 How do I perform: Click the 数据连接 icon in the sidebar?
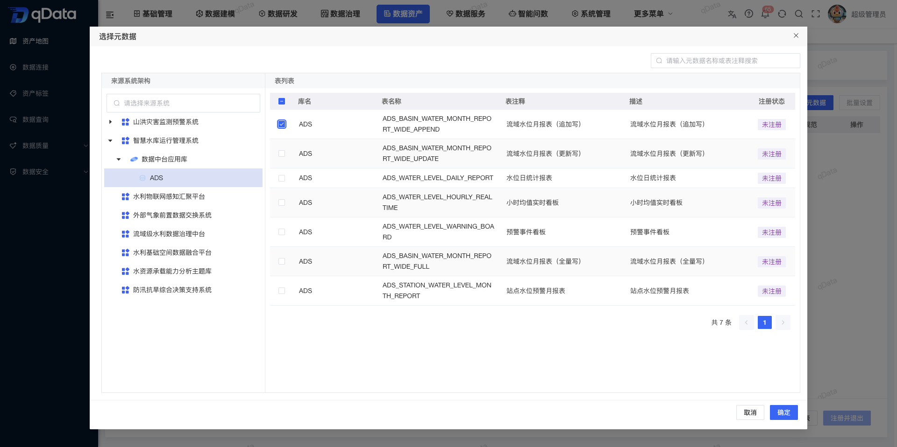[13, 67]
